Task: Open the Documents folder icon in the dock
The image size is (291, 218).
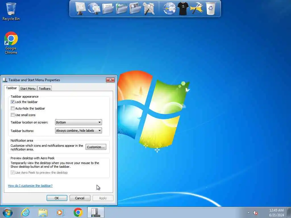Action: click(x=108, y=9)
